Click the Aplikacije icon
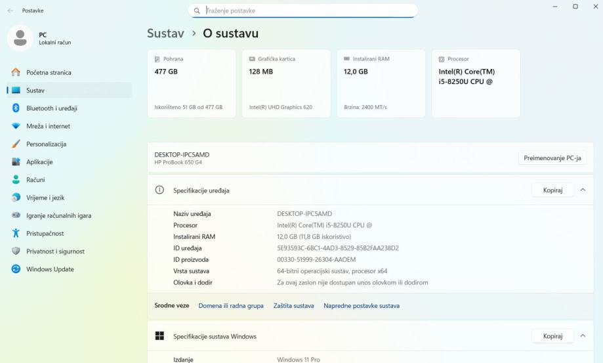Image resolution: width=603 pixels, height=363 pixels. (16, 162)
